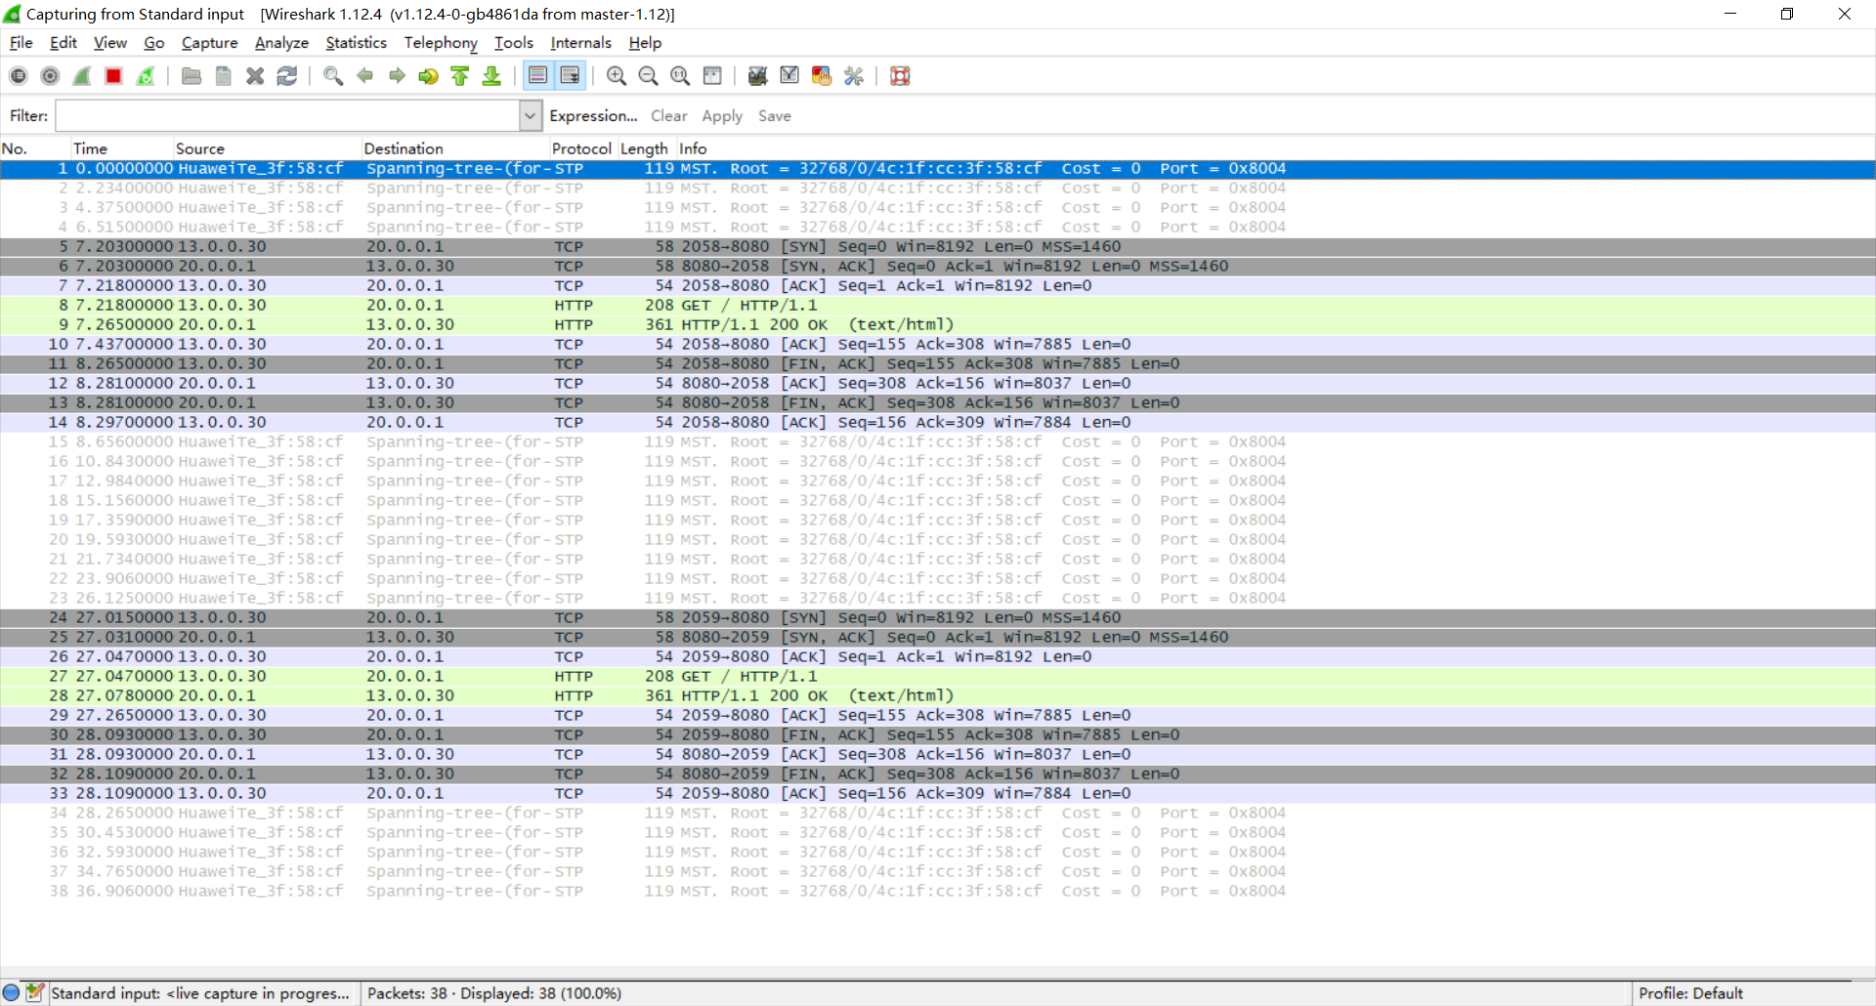The image size is (1876, 1006).
Task: Apply the display filter
Action: tap(722, 116)
